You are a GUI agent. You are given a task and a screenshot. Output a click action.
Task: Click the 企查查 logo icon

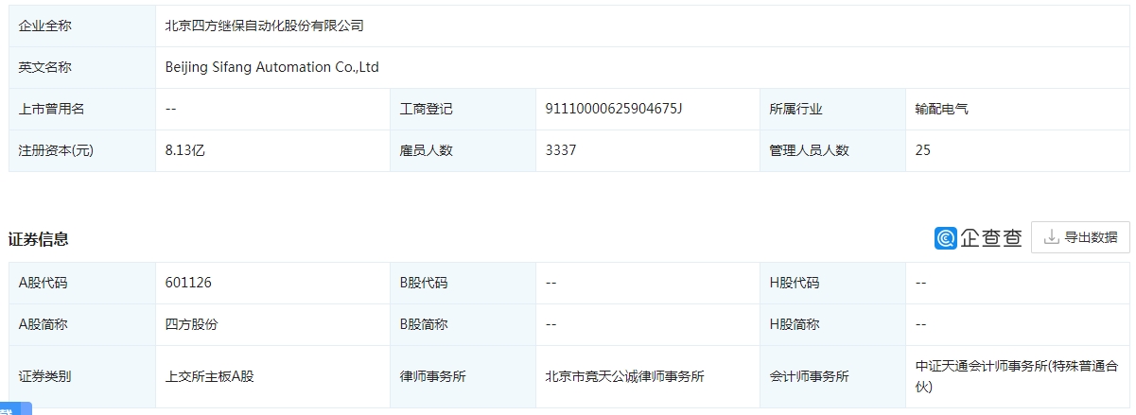coord(946,238)
